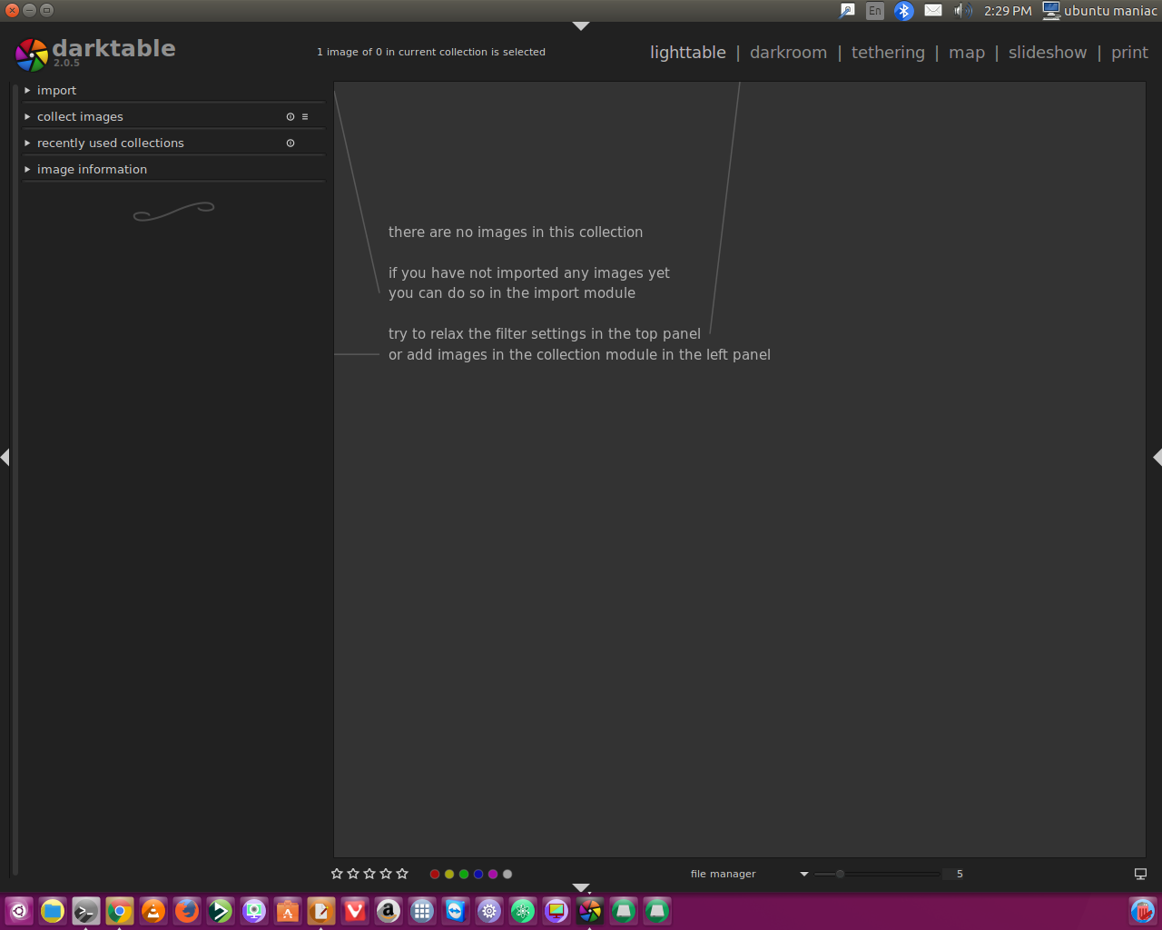Toggle the green color label
The image size is (1162, 930).
coord(464,874)
